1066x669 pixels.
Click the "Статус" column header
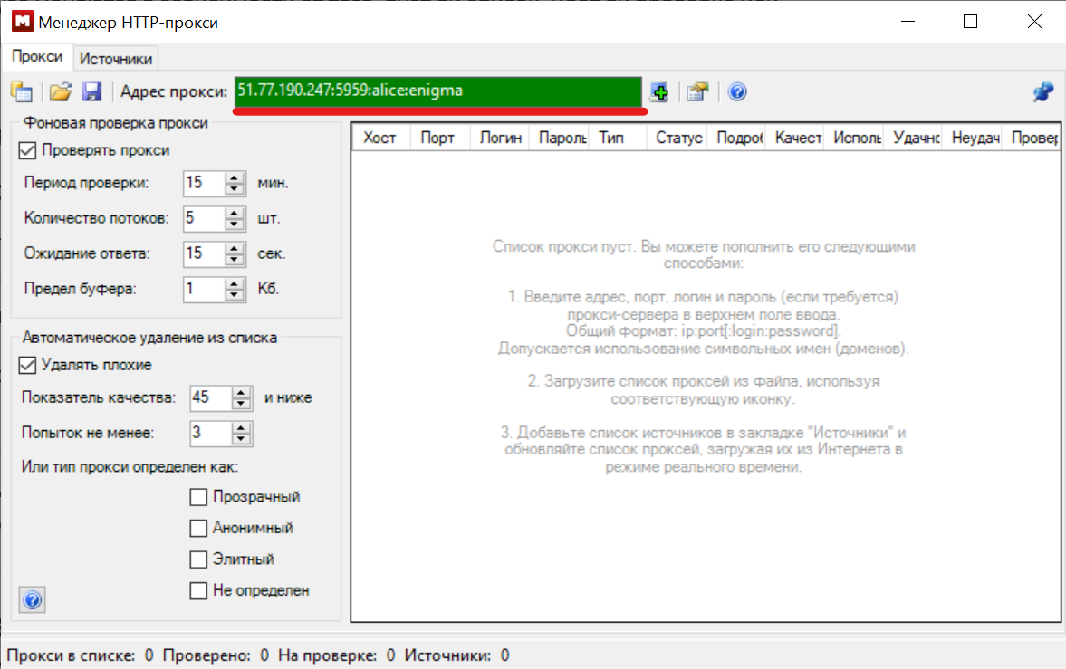678,139
